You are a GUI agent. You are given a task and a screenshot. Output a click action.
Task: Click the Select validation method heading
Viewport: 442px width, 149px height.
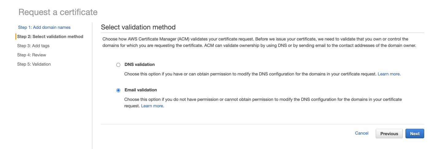tap(138, 27)
